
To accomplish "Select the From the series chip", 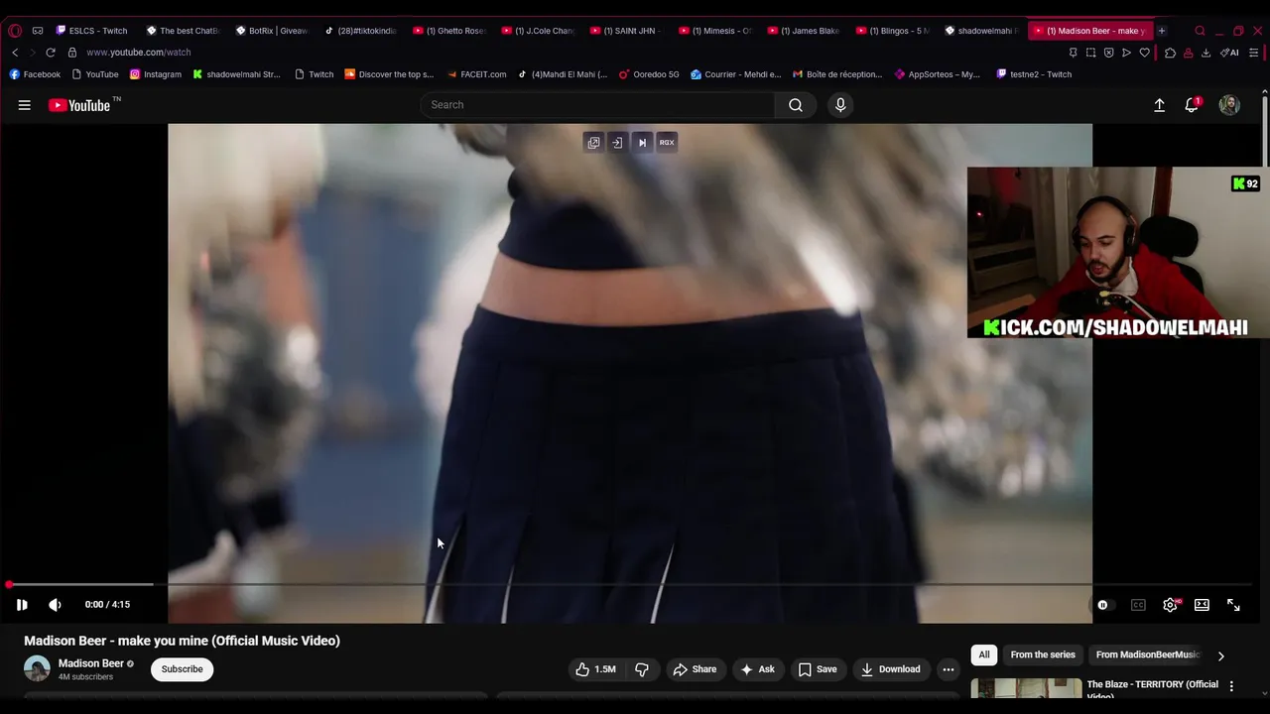I will point(1043,654).
